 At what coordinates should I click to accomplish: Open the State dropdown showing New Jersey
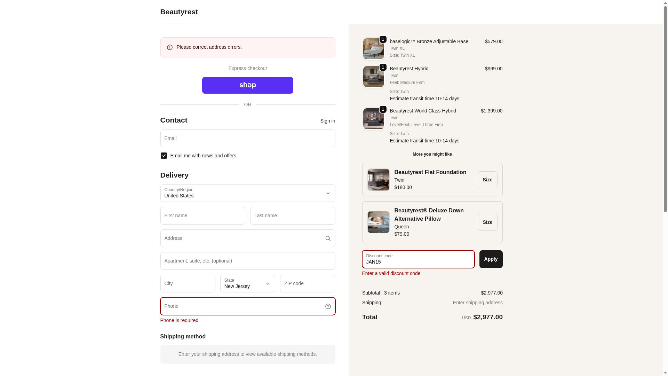tap(247, 284)
